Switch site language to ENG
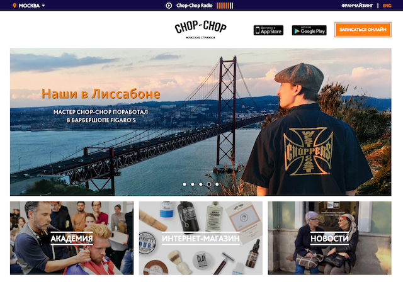This screenshot has height=282, width=403. [387, 6]
